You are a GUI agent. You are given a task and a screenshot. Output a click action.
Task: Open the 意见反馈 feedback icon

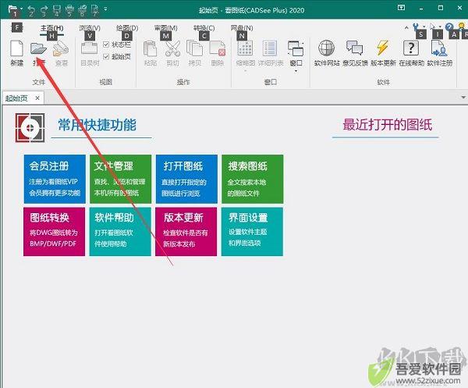point(355,48)
